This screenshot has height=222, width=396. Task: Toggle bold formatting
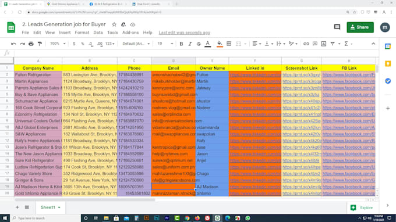(181, 44)
